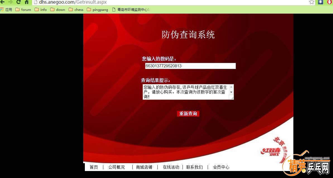Open the info bookmark folder
The width and height of the screenshot is (333, 178).
click(40, 10)
